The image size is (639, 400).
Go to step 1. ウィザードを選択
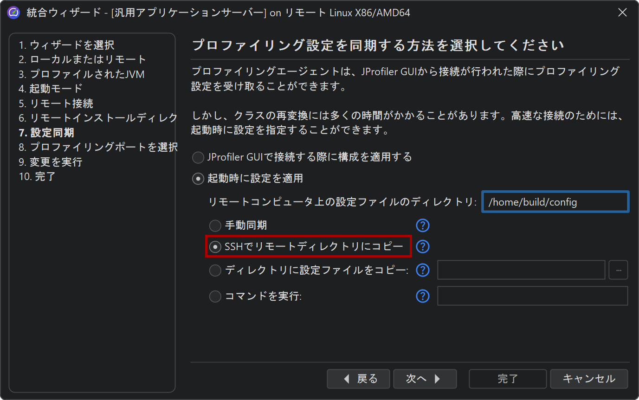point(66,45)
